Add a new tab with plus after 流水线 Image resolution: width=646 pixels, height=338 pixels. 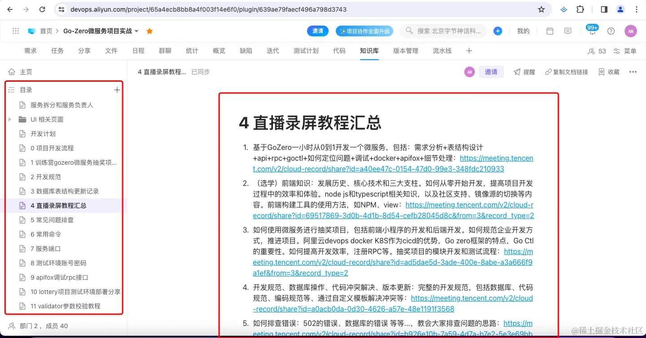click(469, 51)
